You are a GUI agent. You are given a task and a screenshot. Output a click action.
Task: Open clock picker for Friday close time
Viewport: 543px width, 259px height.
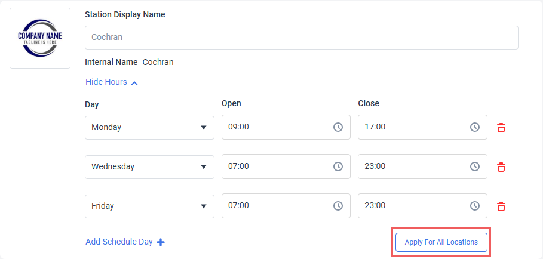(x=474, y=206)
